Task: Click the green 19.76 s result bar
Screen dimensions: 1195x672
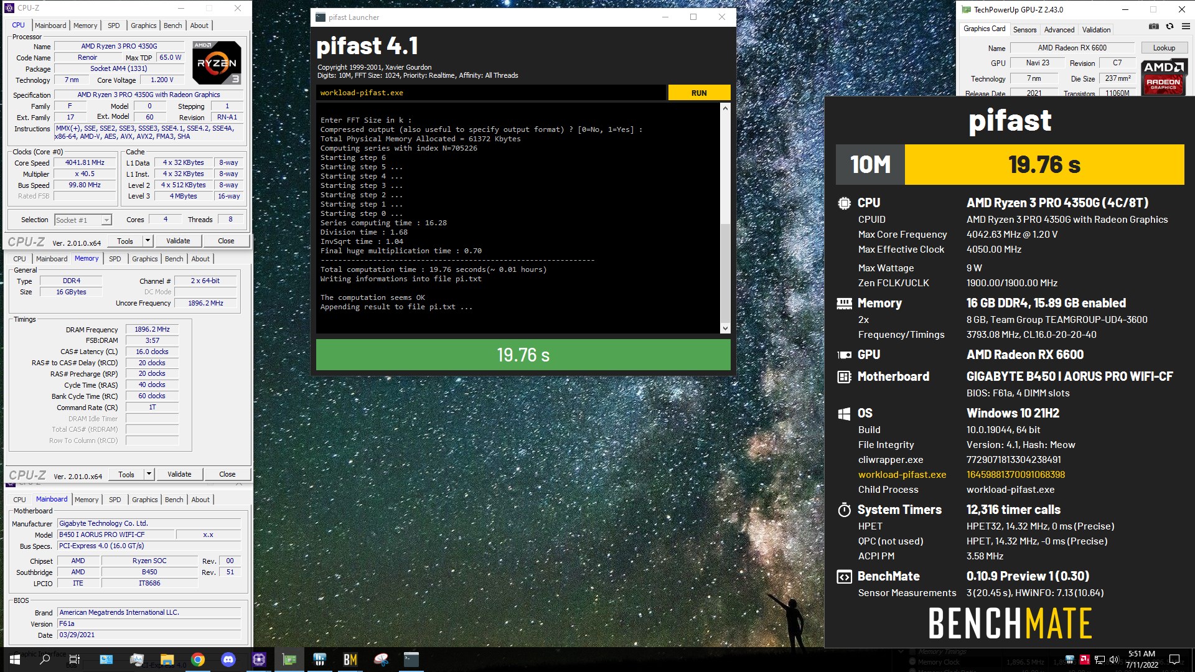Action: tap(523, 355)
